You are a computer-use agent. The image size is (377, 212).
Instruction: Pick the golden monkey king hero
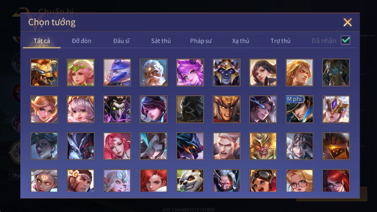[263, 146]
